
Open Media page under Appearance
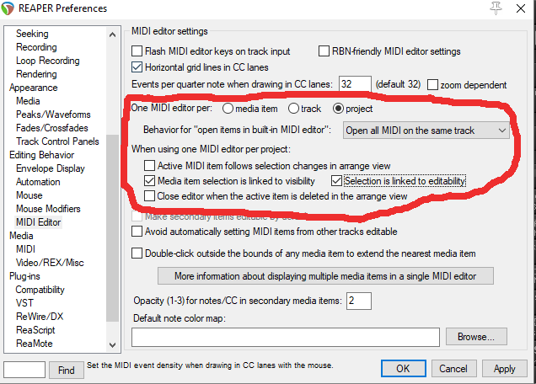(x=28, y=101)
